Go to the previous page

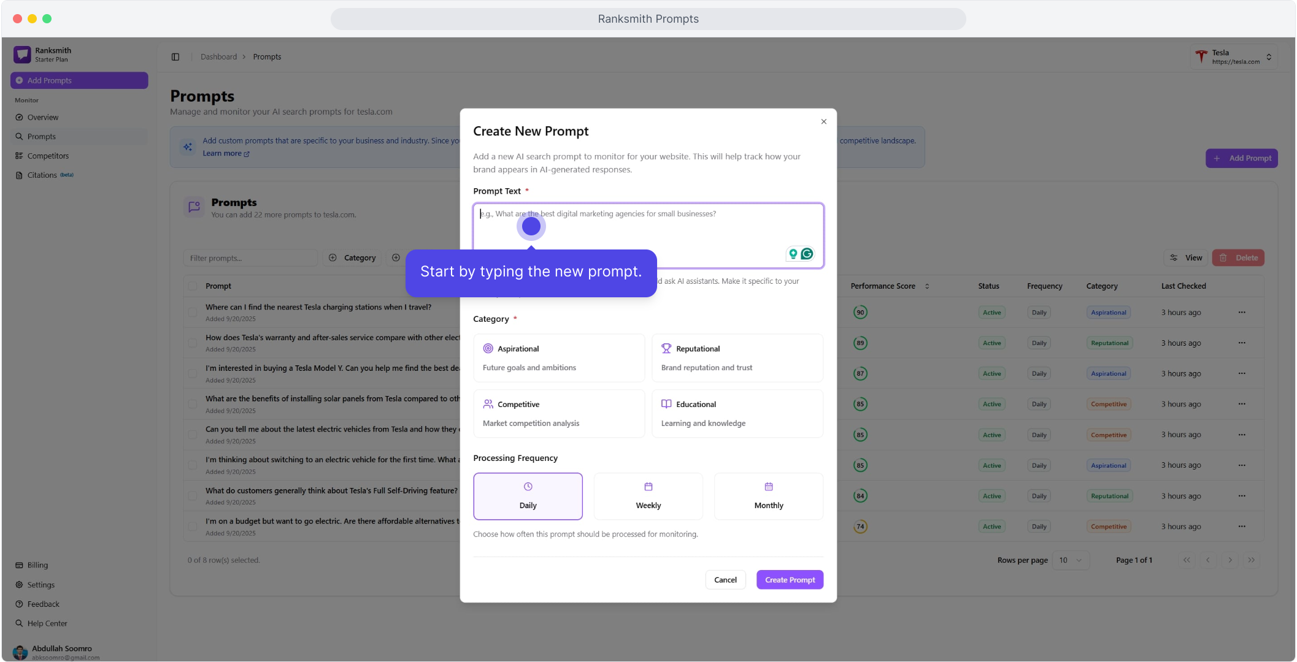pos(1208,560)
